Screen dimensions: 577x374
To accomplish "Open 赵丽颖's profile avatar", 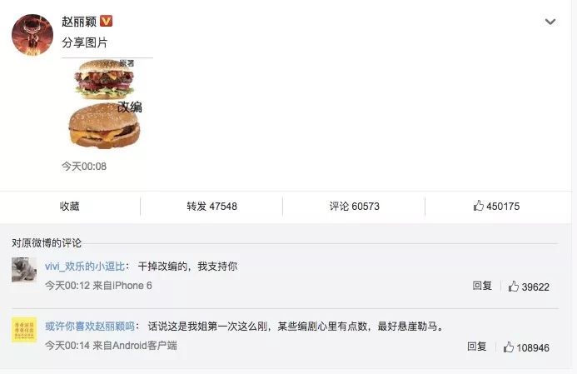I will [x=32, y=35].
